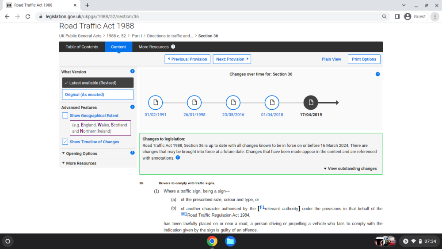Click the Section 36 breadcrumb text

click(208, 36)
